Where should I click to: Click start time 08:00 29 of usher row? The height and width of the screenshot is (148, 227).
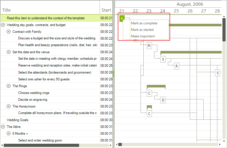pos(106,79)
